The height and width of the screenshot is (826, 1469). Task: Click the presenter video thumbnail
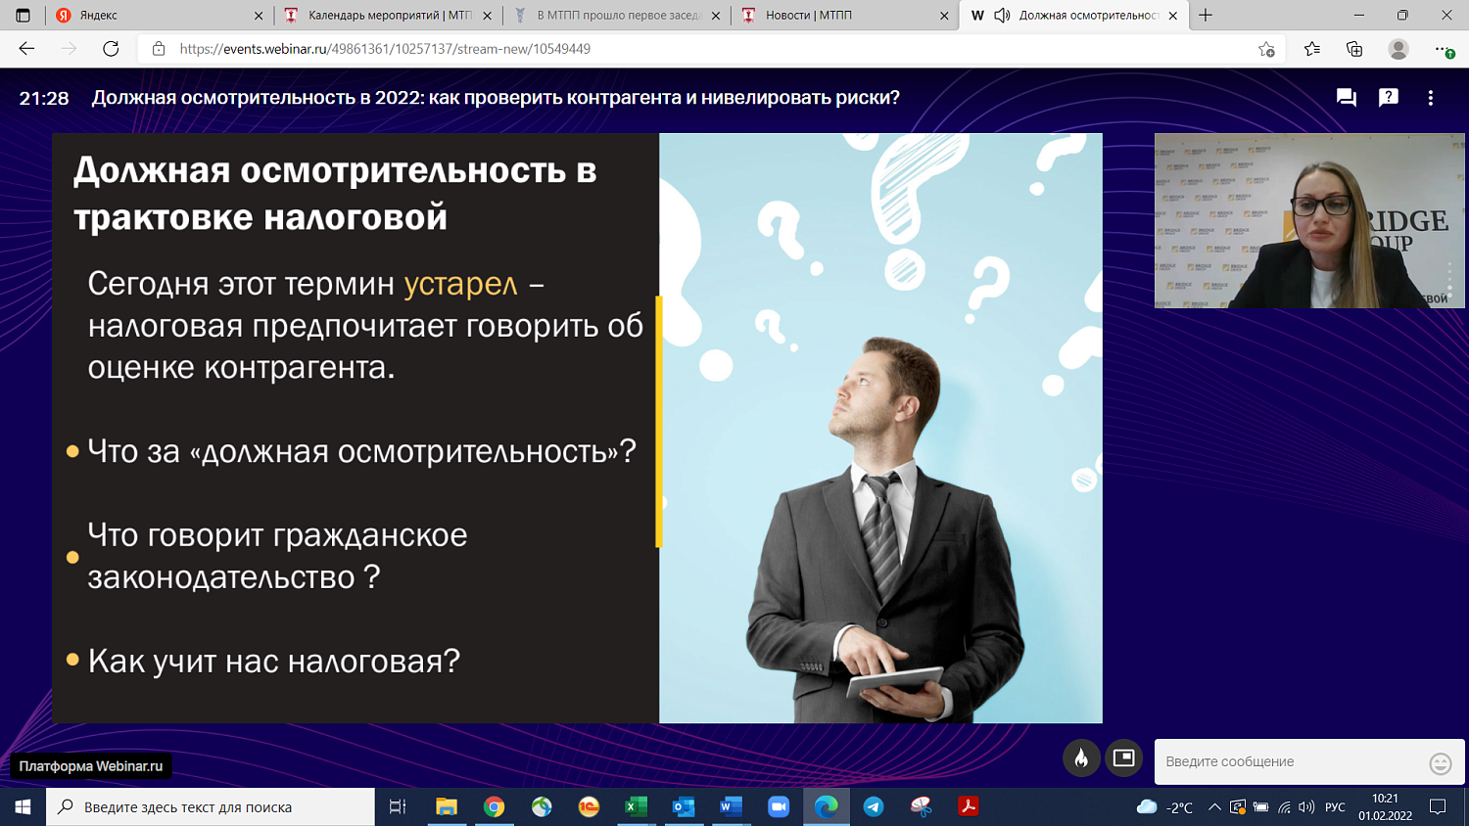1309,221
